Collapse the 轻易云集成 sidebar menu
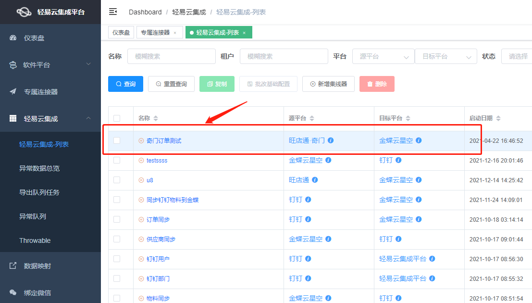 50,118
